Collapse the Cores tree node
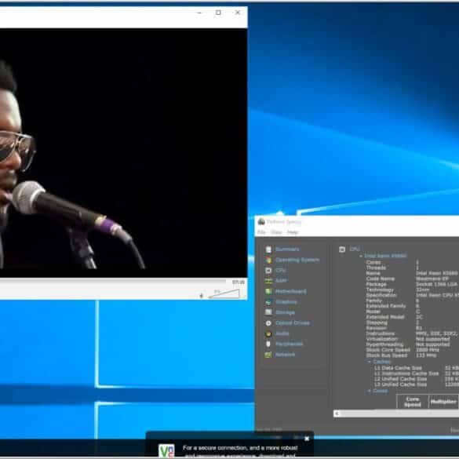The image size is (459, 459). pos(369,391)
